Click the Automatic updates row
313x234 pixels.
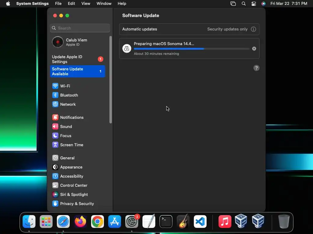tap(189, 29)
